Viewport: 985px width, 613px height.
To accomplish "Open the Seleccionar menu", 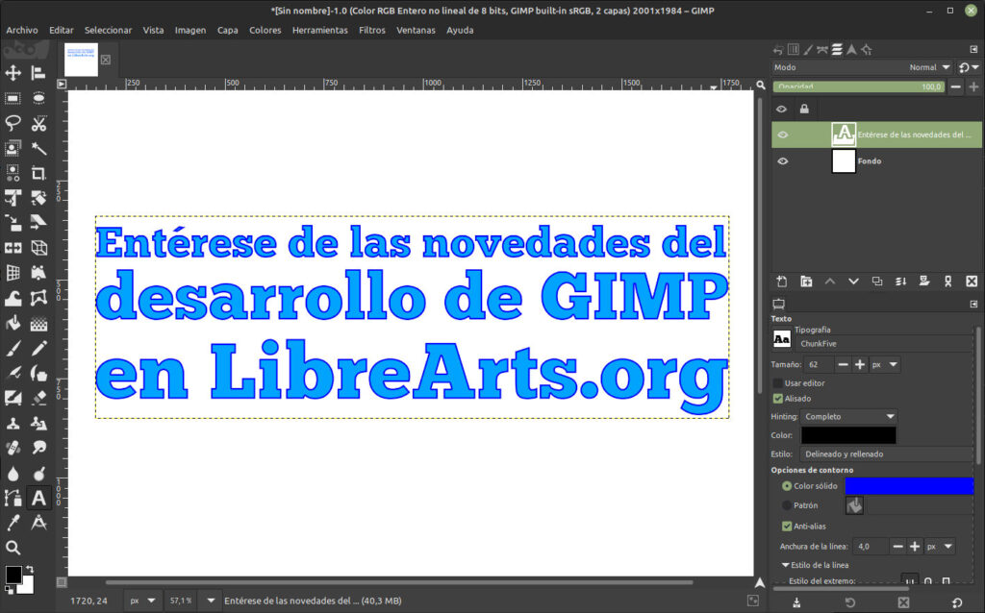I will 108,30.
